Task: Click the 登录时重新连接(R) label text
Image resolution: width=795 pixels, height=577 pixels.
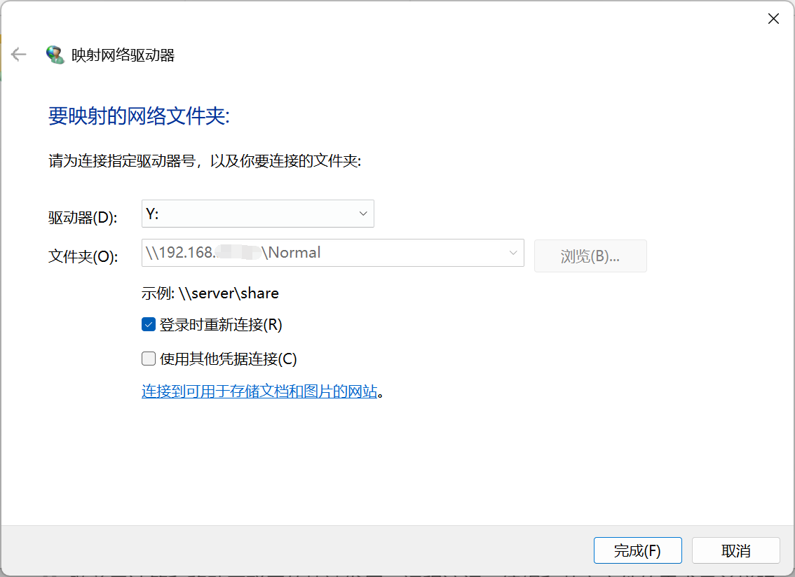Action: (220, 325)
